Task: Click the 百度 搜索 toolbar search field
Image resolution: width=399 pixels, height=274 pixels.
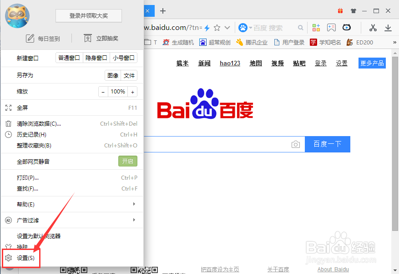Action: tap(275, 28)
